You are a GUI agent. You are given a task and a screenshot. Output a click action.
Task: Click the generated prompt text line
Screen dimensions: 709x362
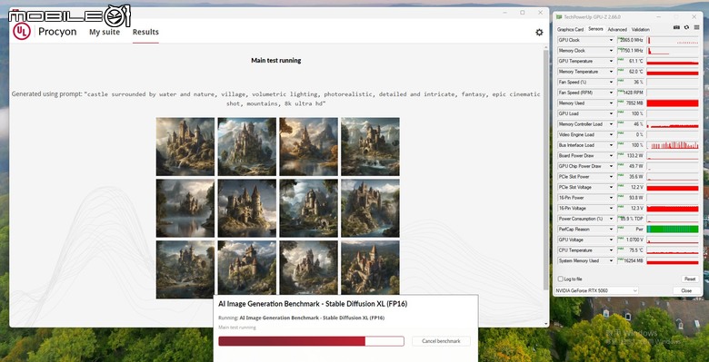tap(275, 99)
